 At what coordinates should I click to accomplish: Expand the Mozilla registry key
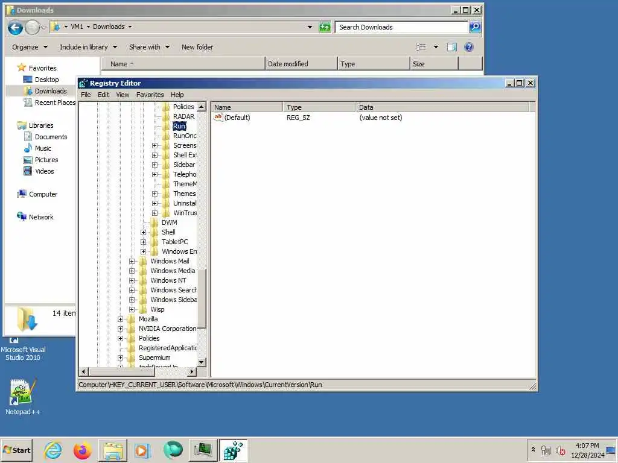(x=120, y=319)
